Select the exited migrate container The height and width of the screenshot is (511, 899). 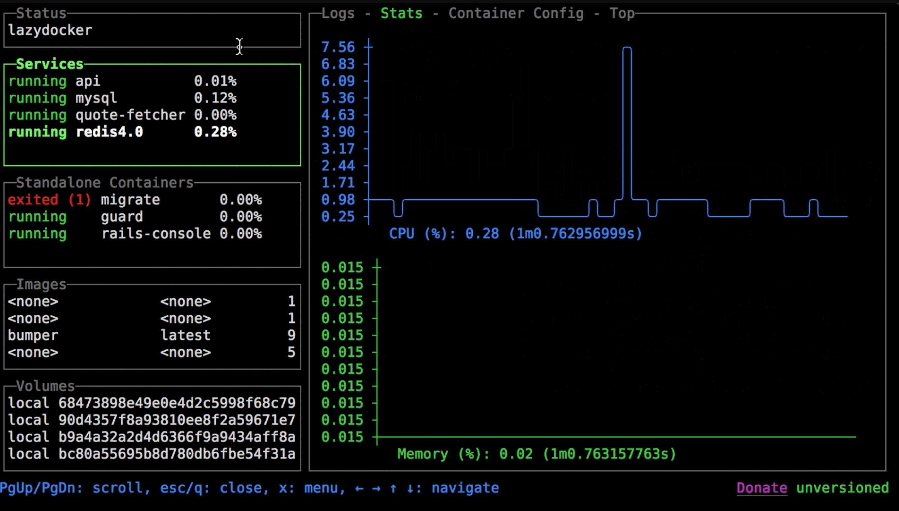(x=130, y=199)
